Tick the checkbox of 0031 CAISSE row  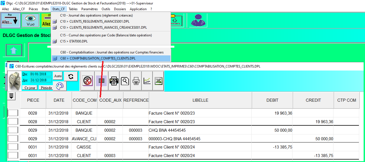coord(13,147)
